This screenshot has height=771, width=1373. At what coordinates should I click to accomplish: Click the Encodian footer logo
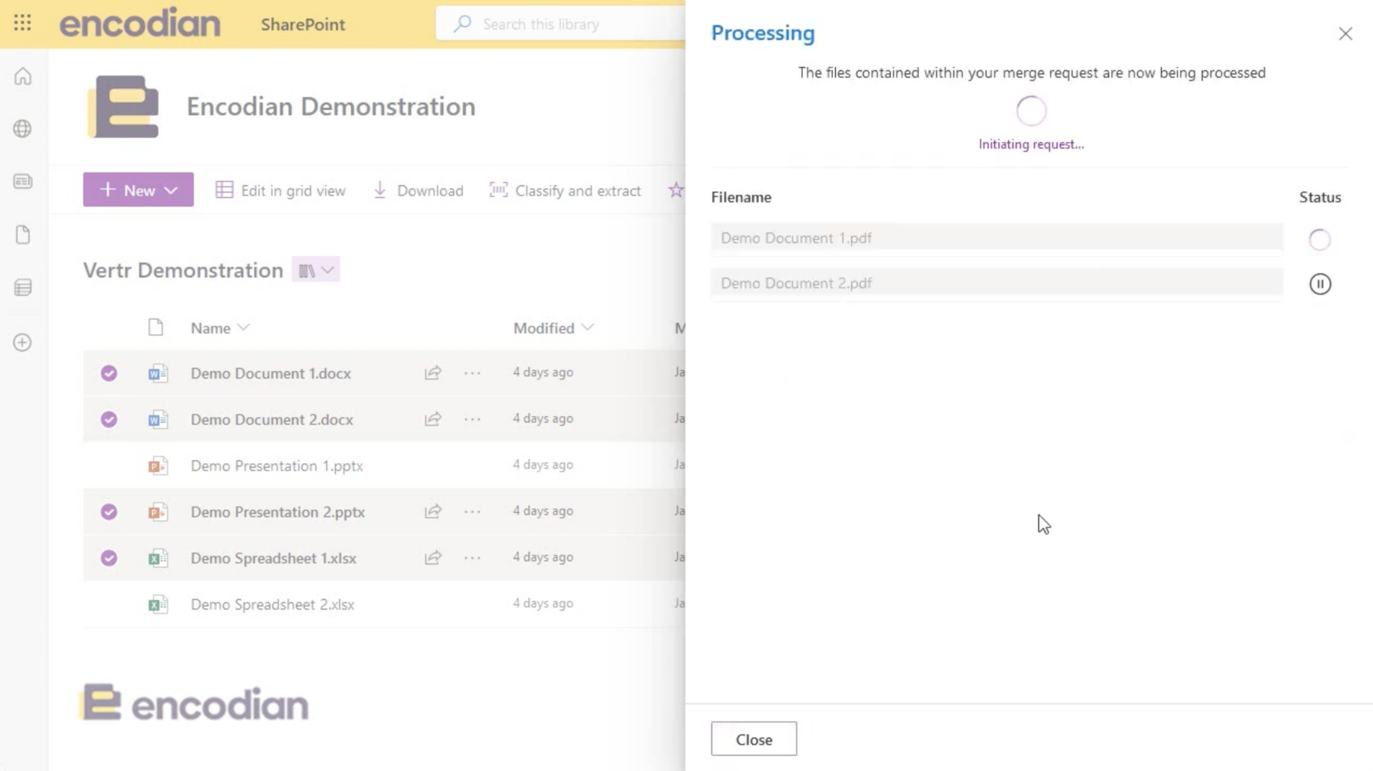click(194, 703)
